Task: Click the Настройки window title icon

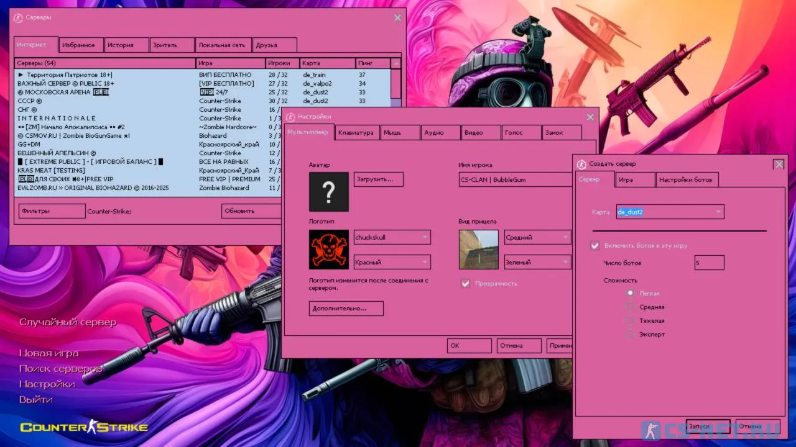Action: (x=290, y=116)
